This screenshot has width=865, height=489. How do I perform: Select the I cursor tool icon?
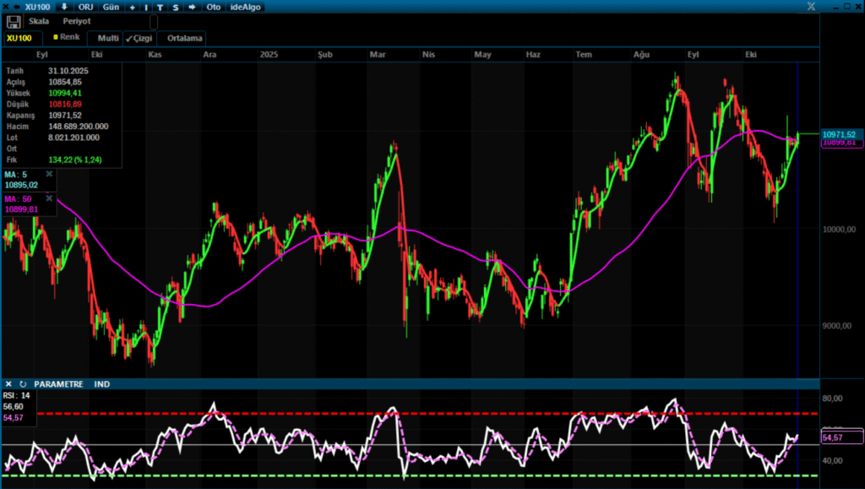[147, 7]
